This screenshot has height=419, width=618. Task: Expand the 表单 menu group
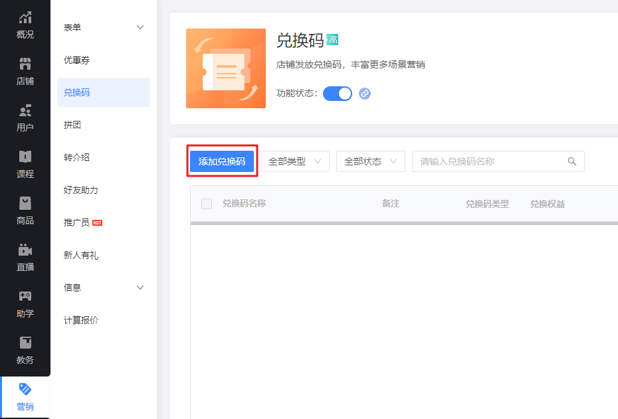coord(104,27)
